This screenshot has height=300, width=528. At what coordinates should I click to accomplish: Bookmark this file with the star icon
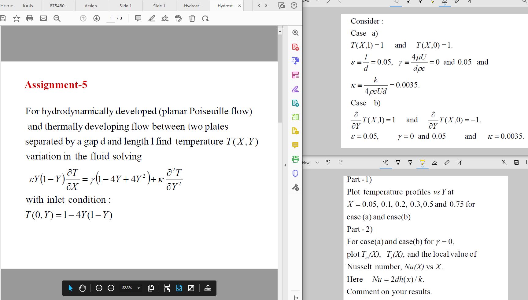coord(17,19)
